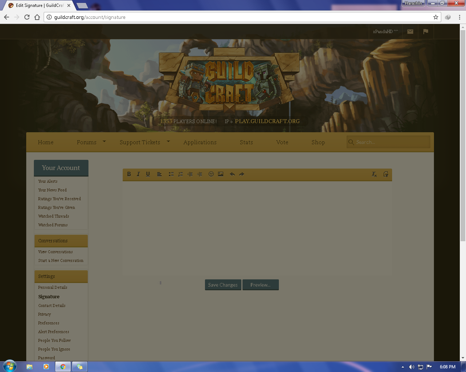Screen dimensions: 466x372
Task: Open Windows Explorer from taskbar
Action: tap(29, 367)
